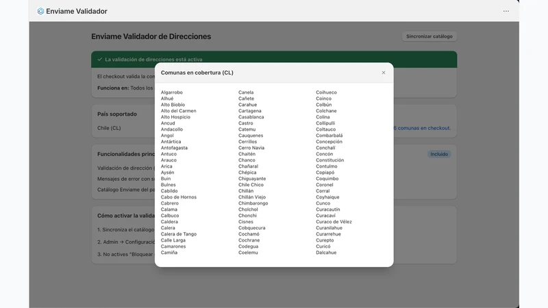Screen dimensions: 548x308
Task: Select Concón entry
Action: coord(324,154)
